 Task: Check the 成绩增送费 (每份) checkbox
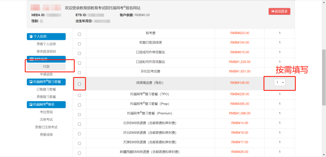pyautogui.click(x=79, y=84)
